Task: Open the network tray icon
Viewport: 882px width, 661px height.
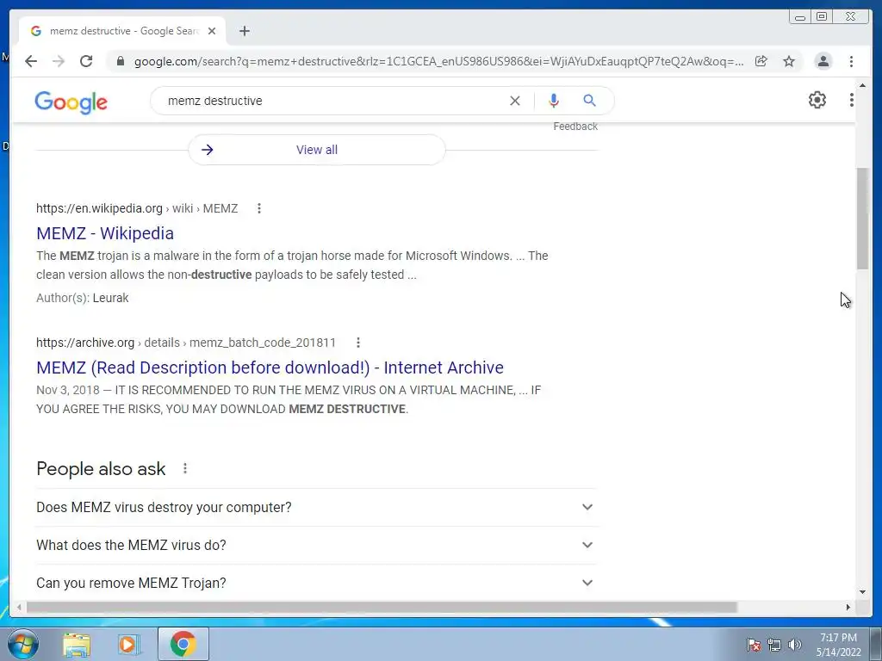Action: tap(774, 645)
